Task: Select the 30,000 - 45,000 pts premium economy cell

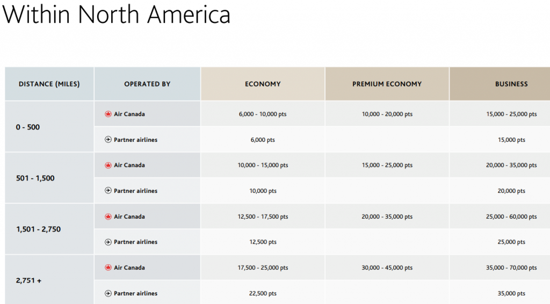Action: 387,268
